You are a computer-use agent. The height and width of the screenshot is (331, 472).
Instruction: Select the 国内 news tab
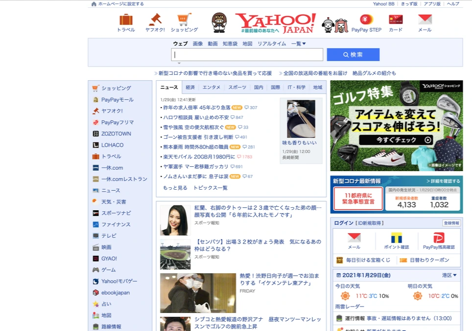pyautogui.click(x=259, y=88)
